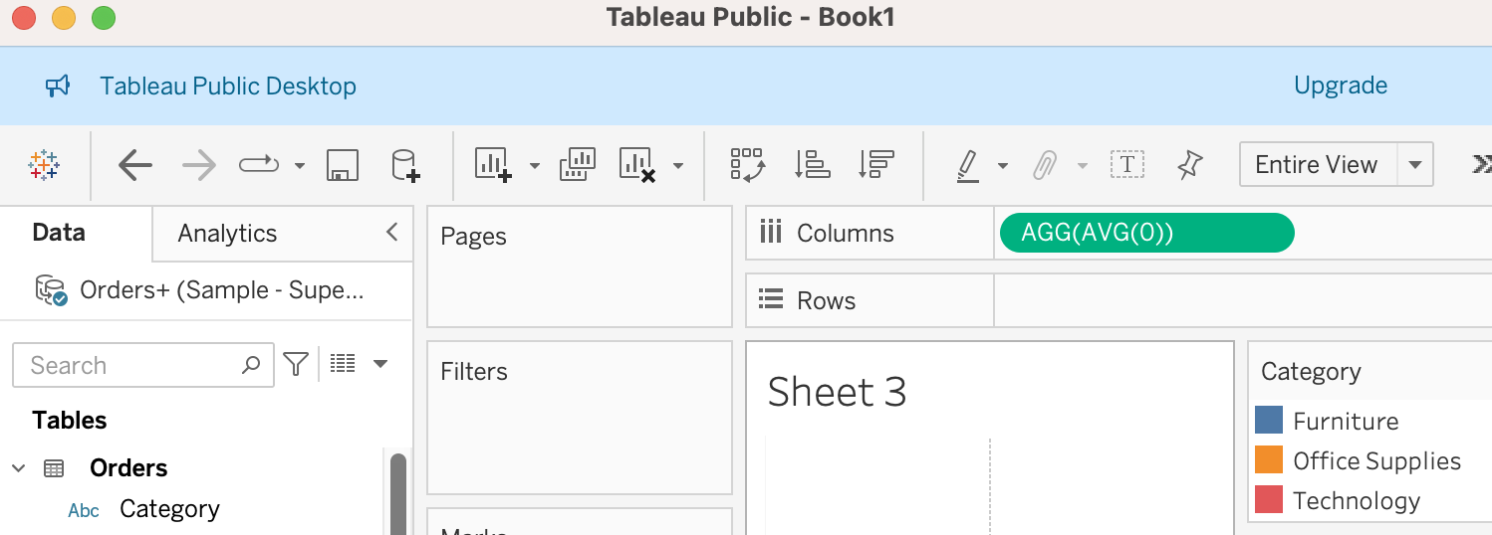Open the data pane options dropdown arrow
This screenshot has height=535, width=1492.
pos(379,364)
